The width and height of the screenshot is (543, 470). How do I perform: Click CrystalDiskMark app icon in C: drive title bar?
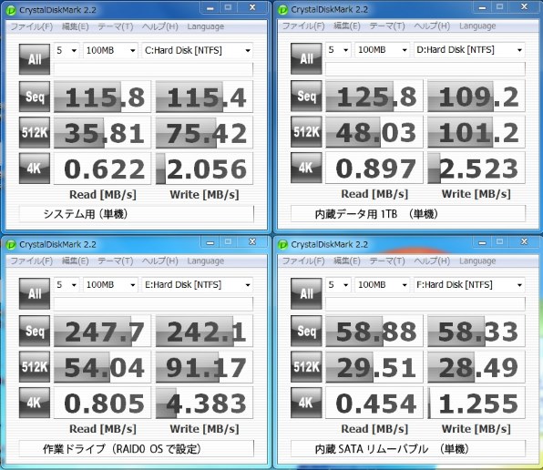[11, 10]
